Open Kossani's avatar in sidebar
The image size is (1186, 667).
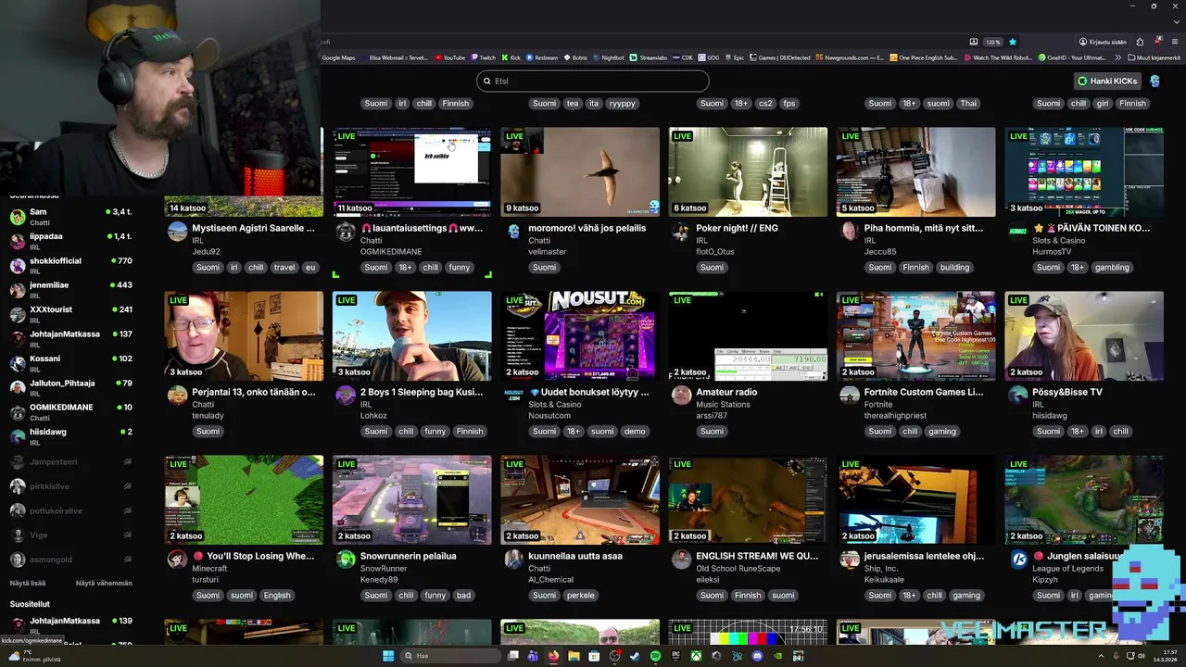point(18,364)
